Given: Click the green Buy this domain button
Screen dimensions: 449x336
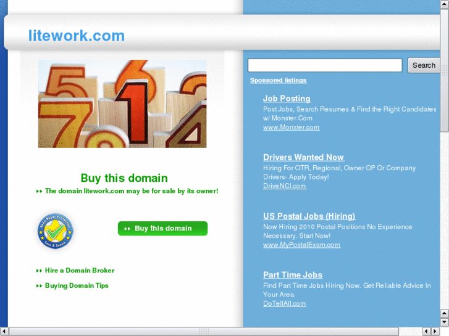Looking at the screenshot, I should (x=162, y=229).
